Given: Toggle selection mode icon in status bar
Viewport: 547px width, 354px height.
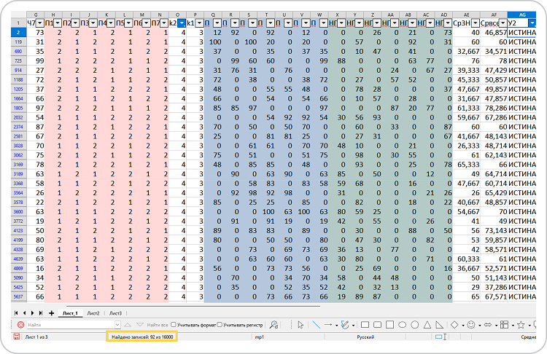Looking at the screenshot, I should pos(441,337).
